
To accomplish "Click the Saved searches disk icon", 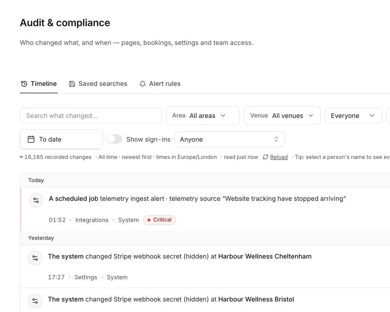I will pyautogui.click(x=72, y=84).
